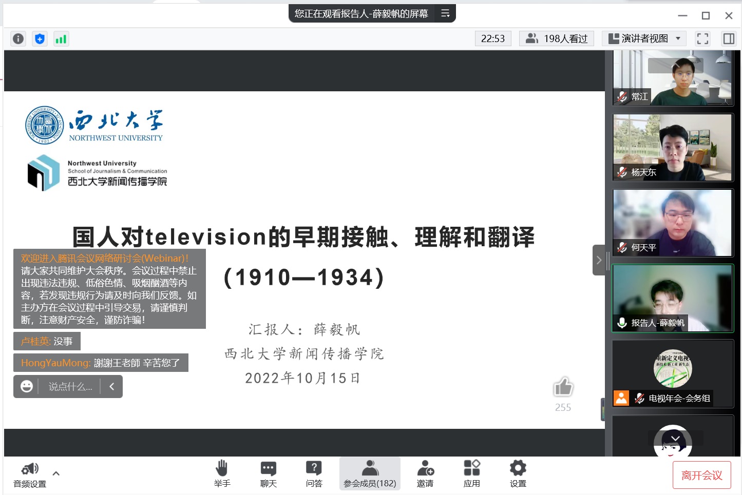Click the meeting info icon
This screenshot has height=495, width=742.
point(18,39)
